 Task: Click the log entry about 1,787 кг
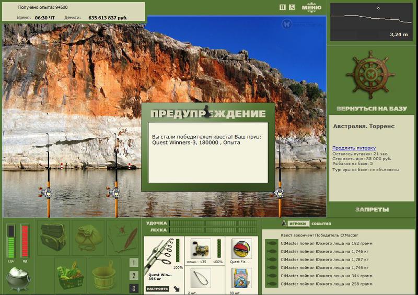[x=324, y=259]
